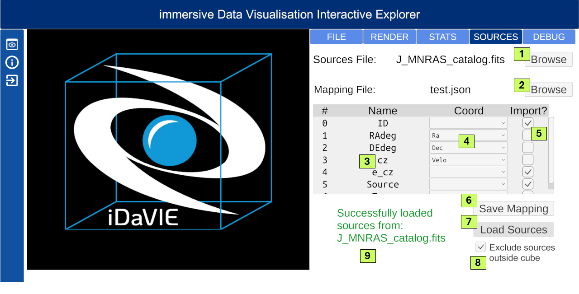This screenshot has height=294, width=579.
Task: Open the info icon in sidebar
Action: [12, 62]
